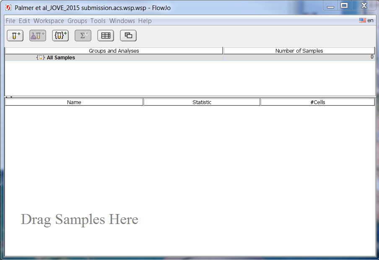Click the panel collapse arrows above Name header
This screenshot has width=379, height=260.
point(9,97)
